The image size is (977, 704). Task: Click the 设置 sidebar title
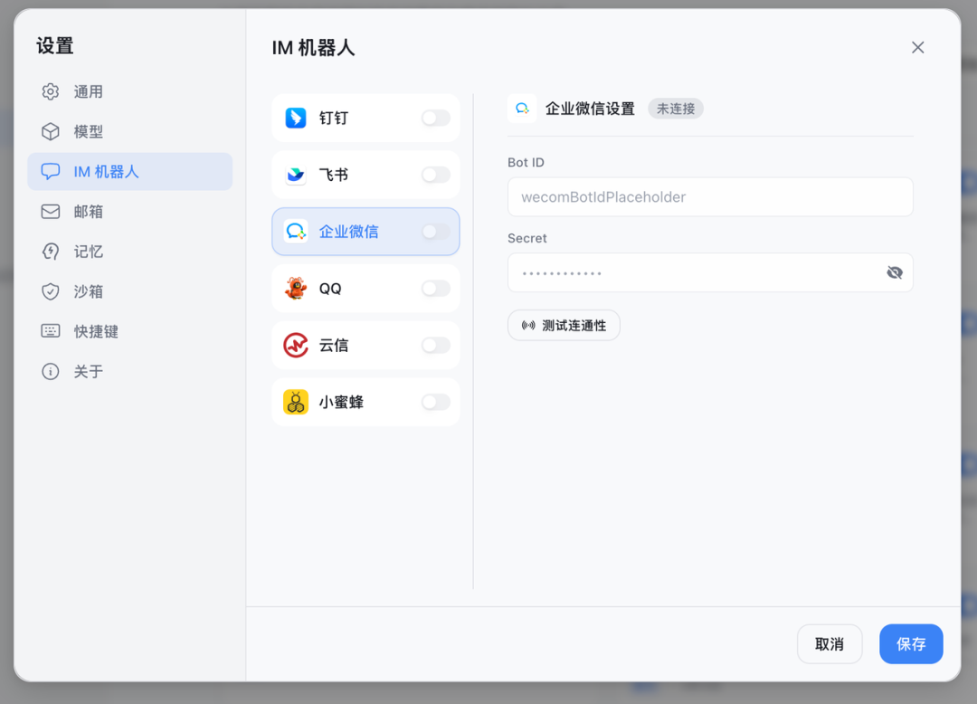click(55, 45)
